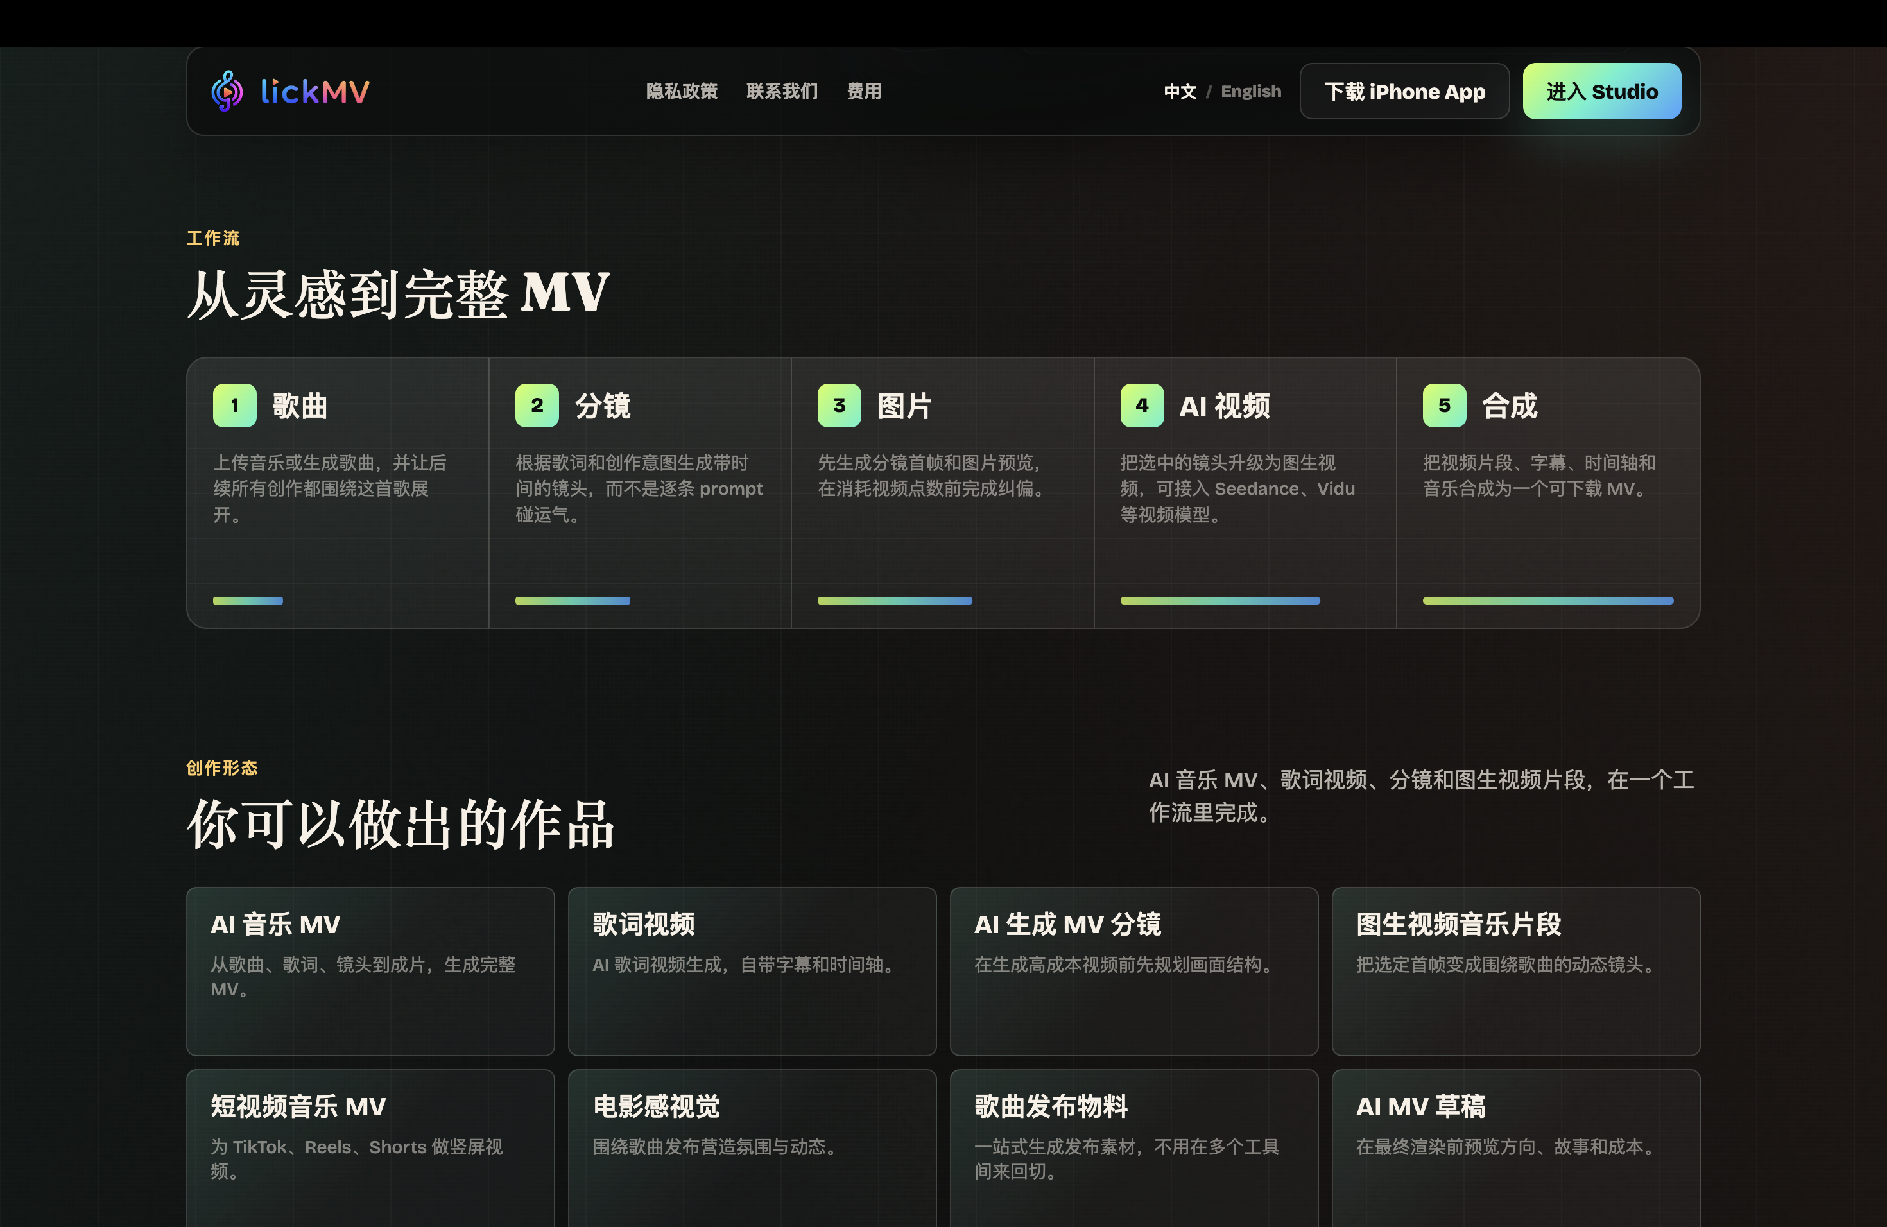
Task: Click text starting 上传音乐或生成歌曲
Action: 330,488
